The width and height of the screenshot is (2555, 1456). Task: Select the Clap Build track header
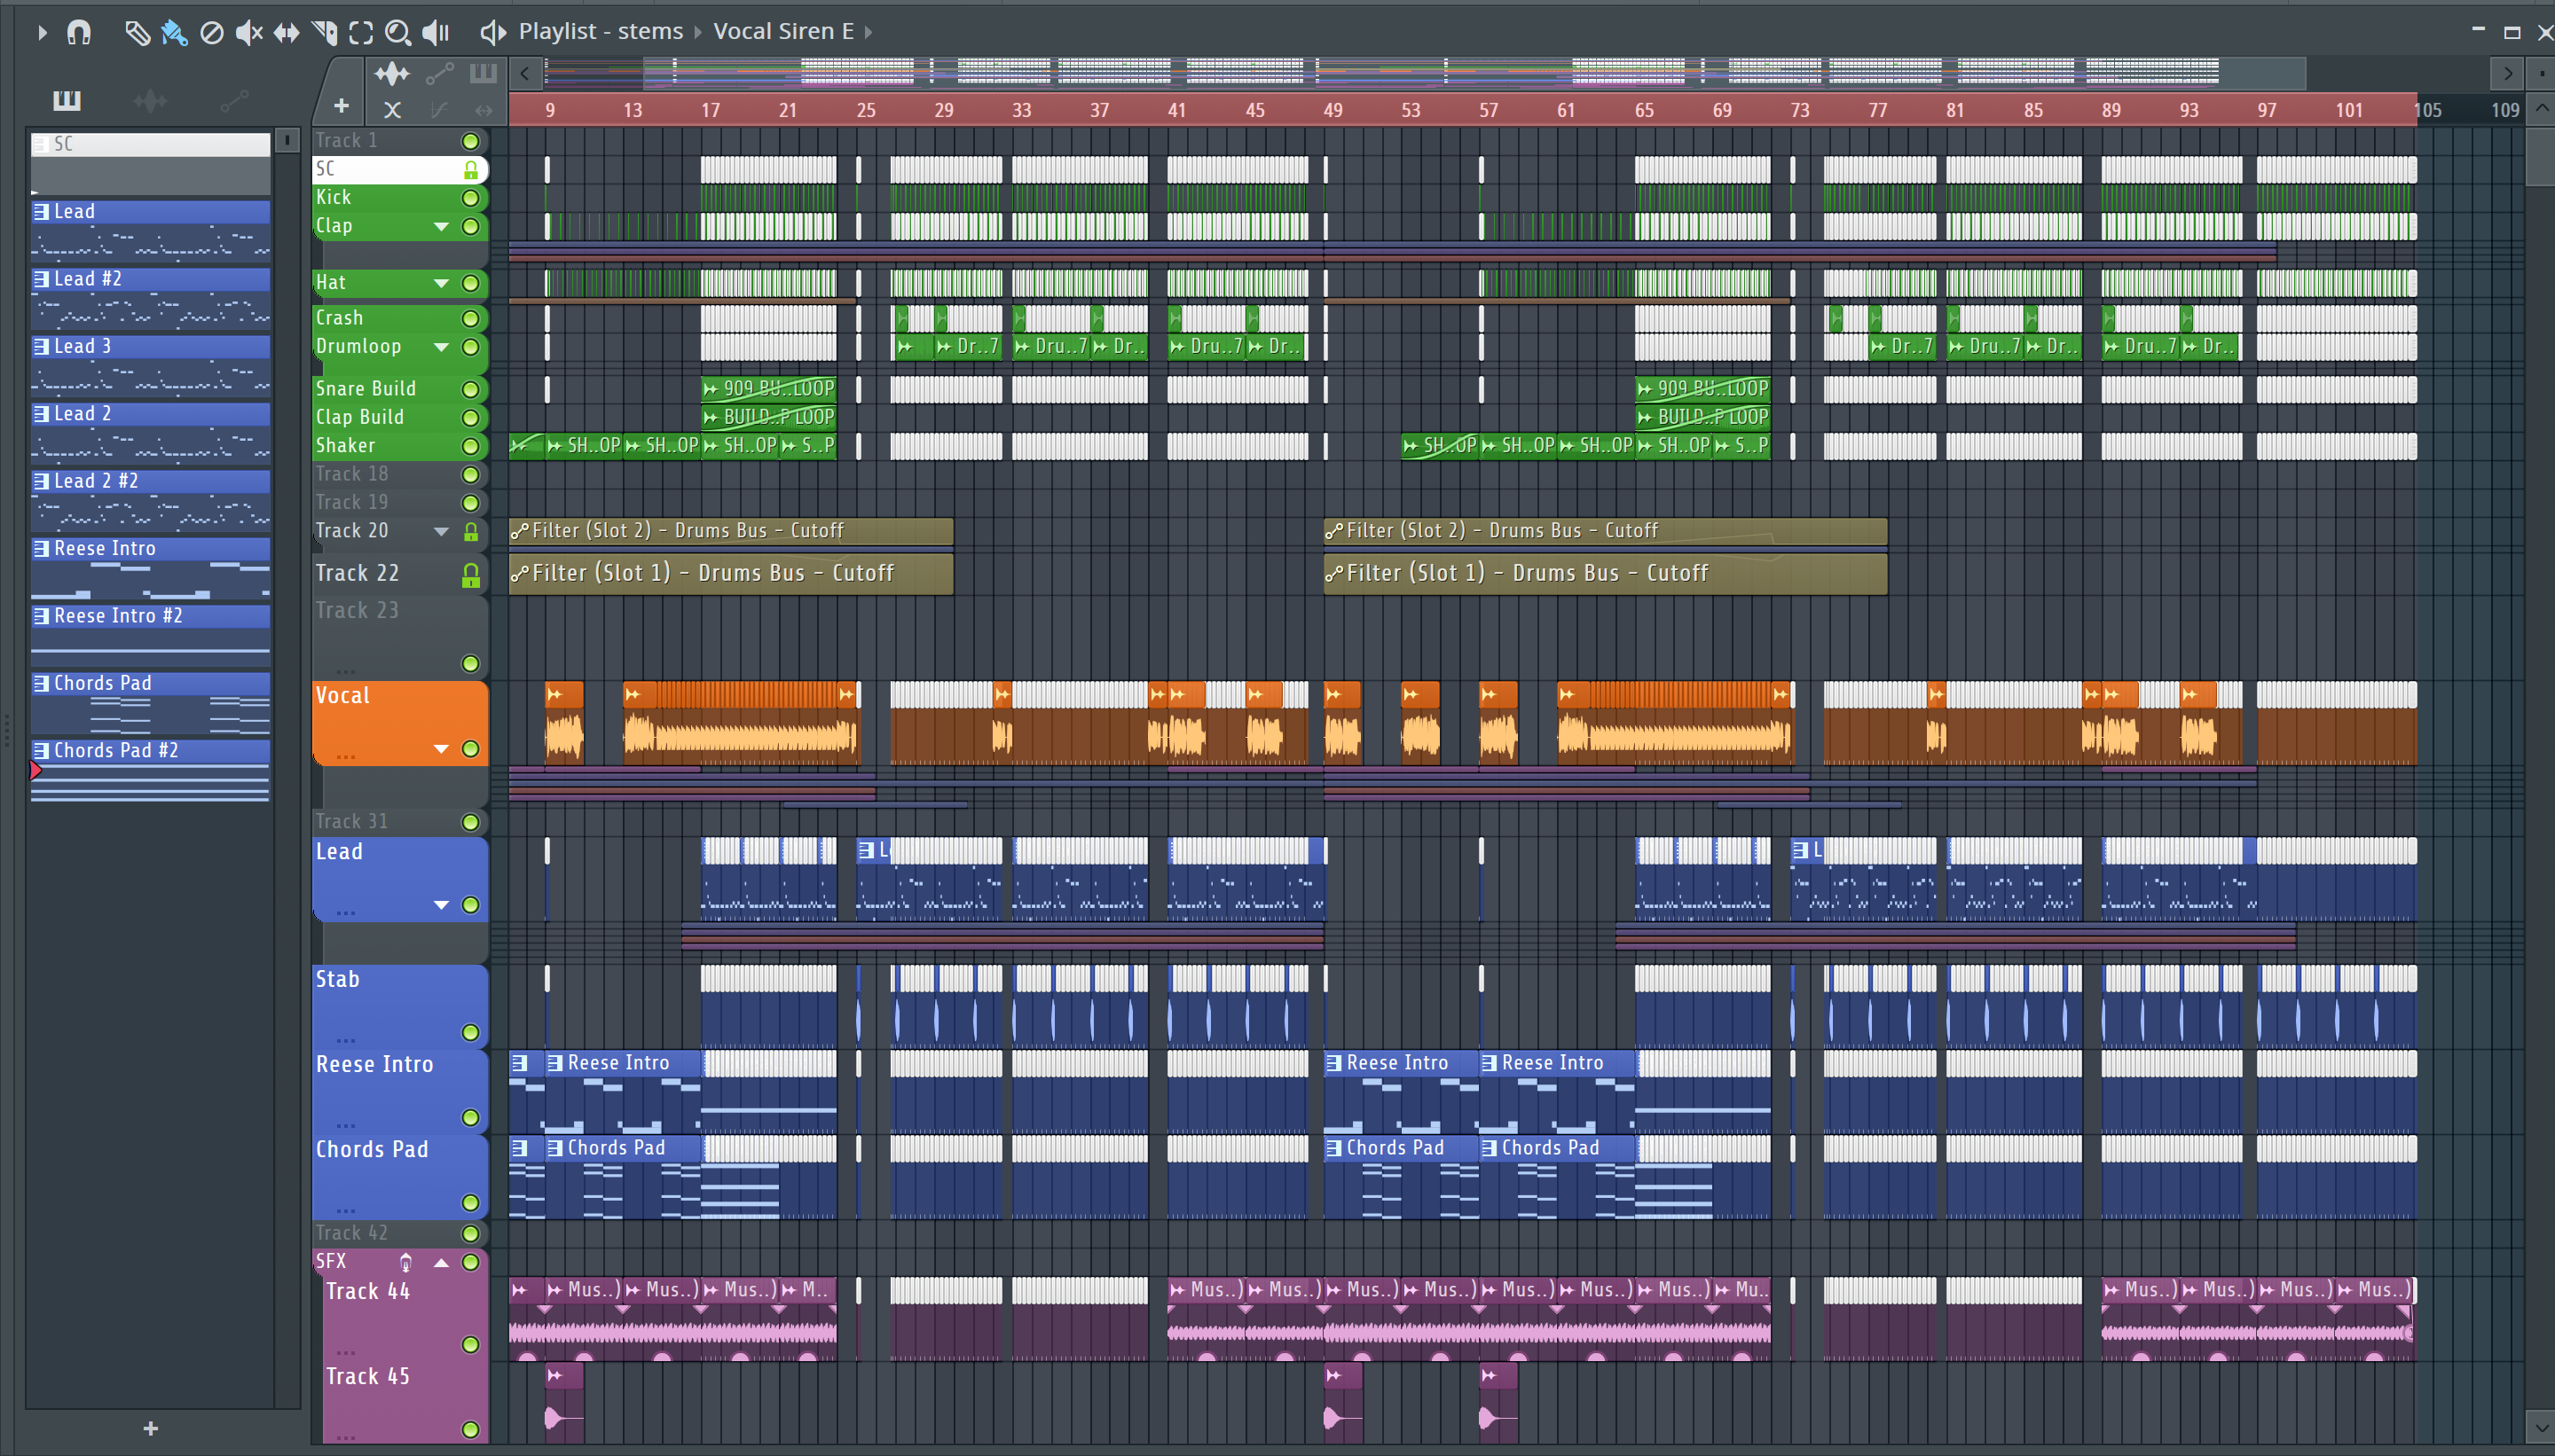(x=399, y=417)
